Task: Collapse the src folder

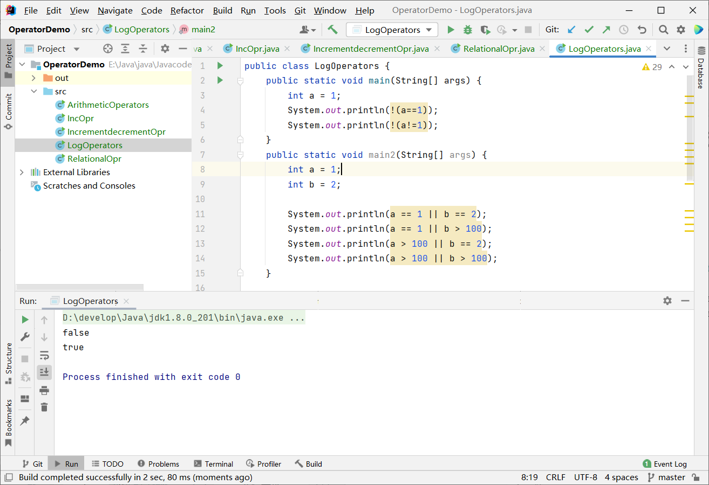Action: [33, 92]
